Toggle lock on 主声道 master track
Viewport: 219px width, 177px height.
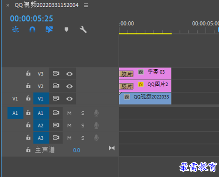pyautogui.click(x=28, y=150)
